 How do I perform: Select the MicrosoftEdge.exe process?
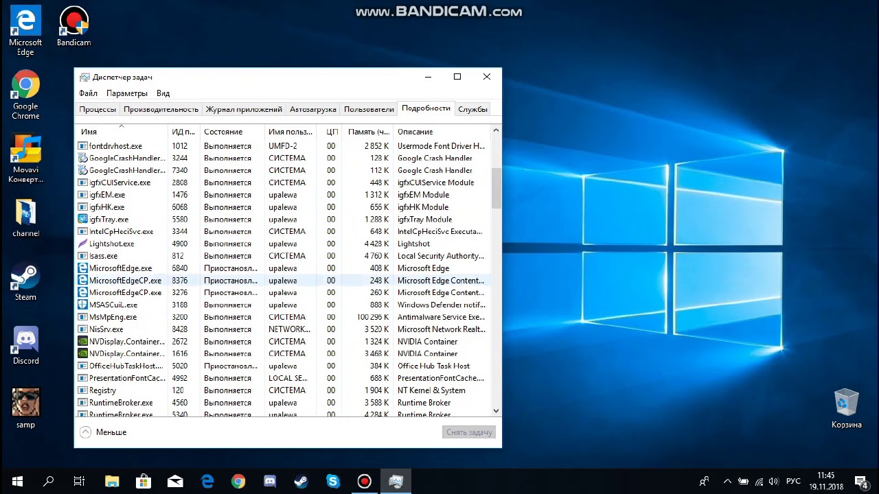[282, 268]
